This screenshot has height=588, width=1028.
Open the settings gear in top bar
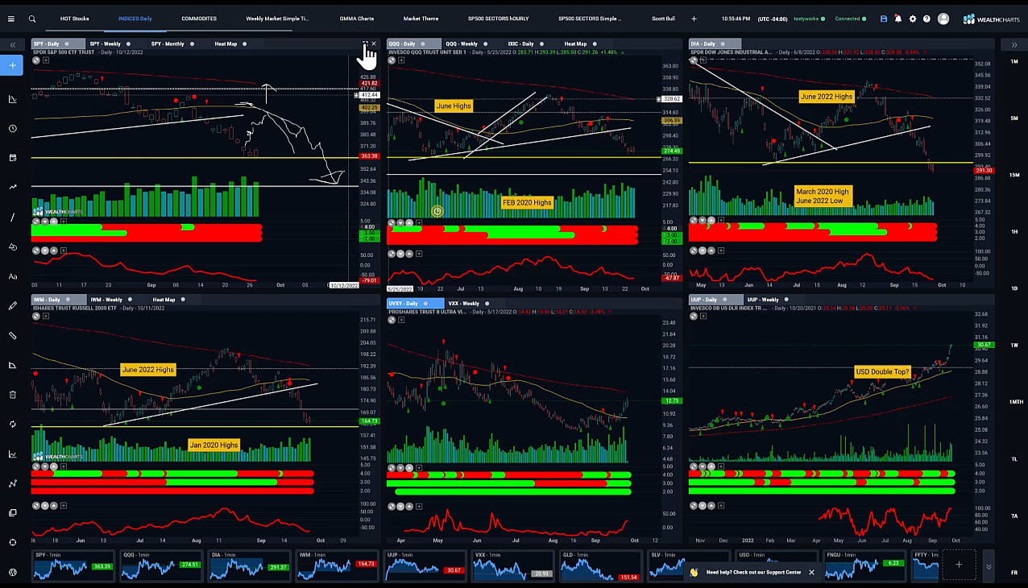tap(913, 19)
